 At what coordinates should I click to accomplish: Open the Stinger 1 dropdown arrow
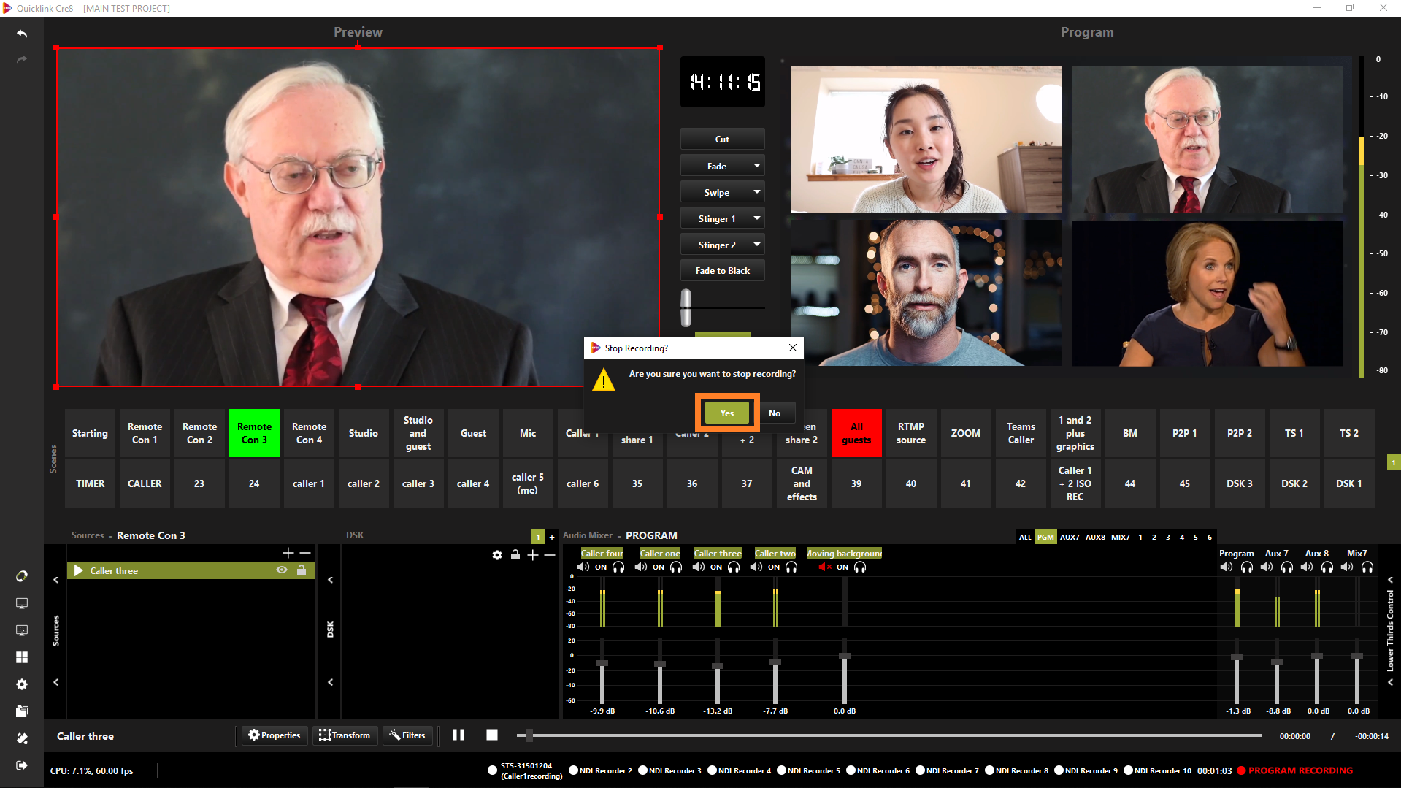click(x=757, y=218)
